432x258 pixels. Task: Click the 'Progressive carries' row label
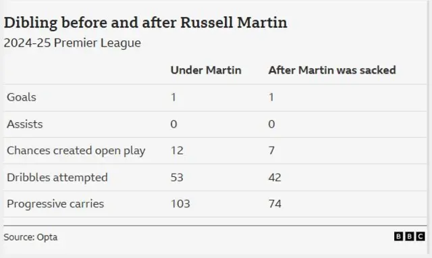[55, 204]
